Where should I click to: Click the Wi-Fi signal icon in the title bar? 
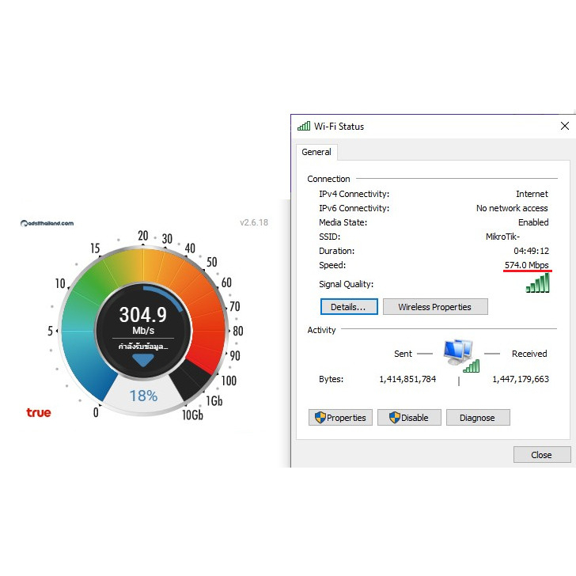(x=304, y=126)
